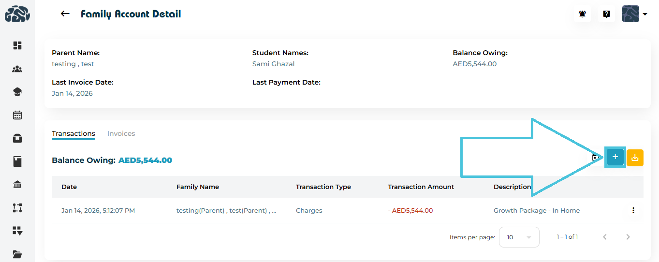
Task: Open the calendar sidebar icon
Action: coord(17,115)
